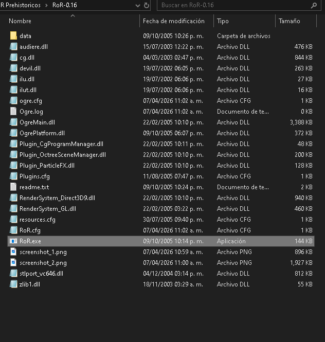Click the readme.txt document icon
The width and height of the screenshot is (325, 342).
click(13, 187)
